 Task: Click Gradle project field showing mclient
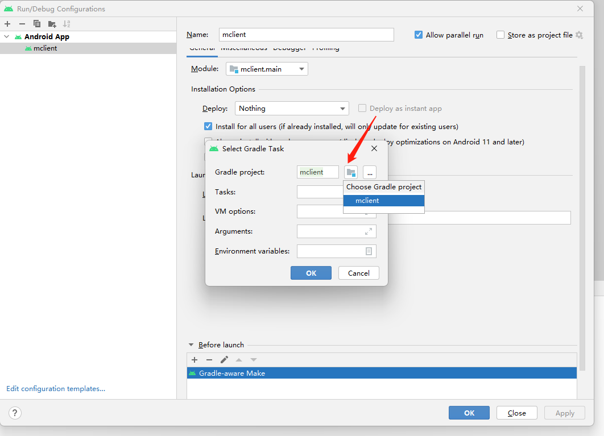pyautogui.click(x=318, y=172)
